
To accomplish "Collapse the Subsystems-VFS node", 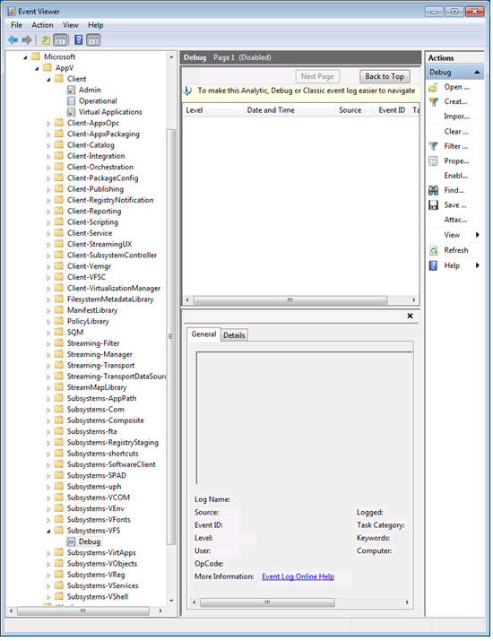I will coord(48,531).
